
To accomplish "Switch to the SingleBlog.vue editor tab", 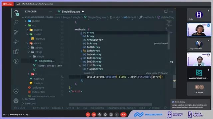I will click(x=71, y=12).
